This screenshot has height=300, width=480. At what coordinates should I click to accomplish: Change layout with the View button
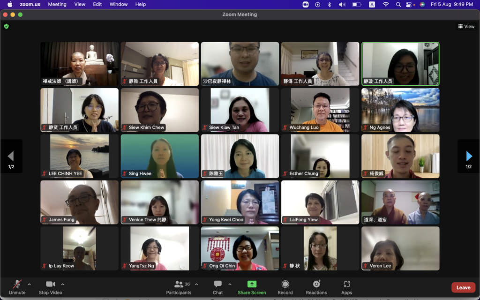[x=466, y=27]
